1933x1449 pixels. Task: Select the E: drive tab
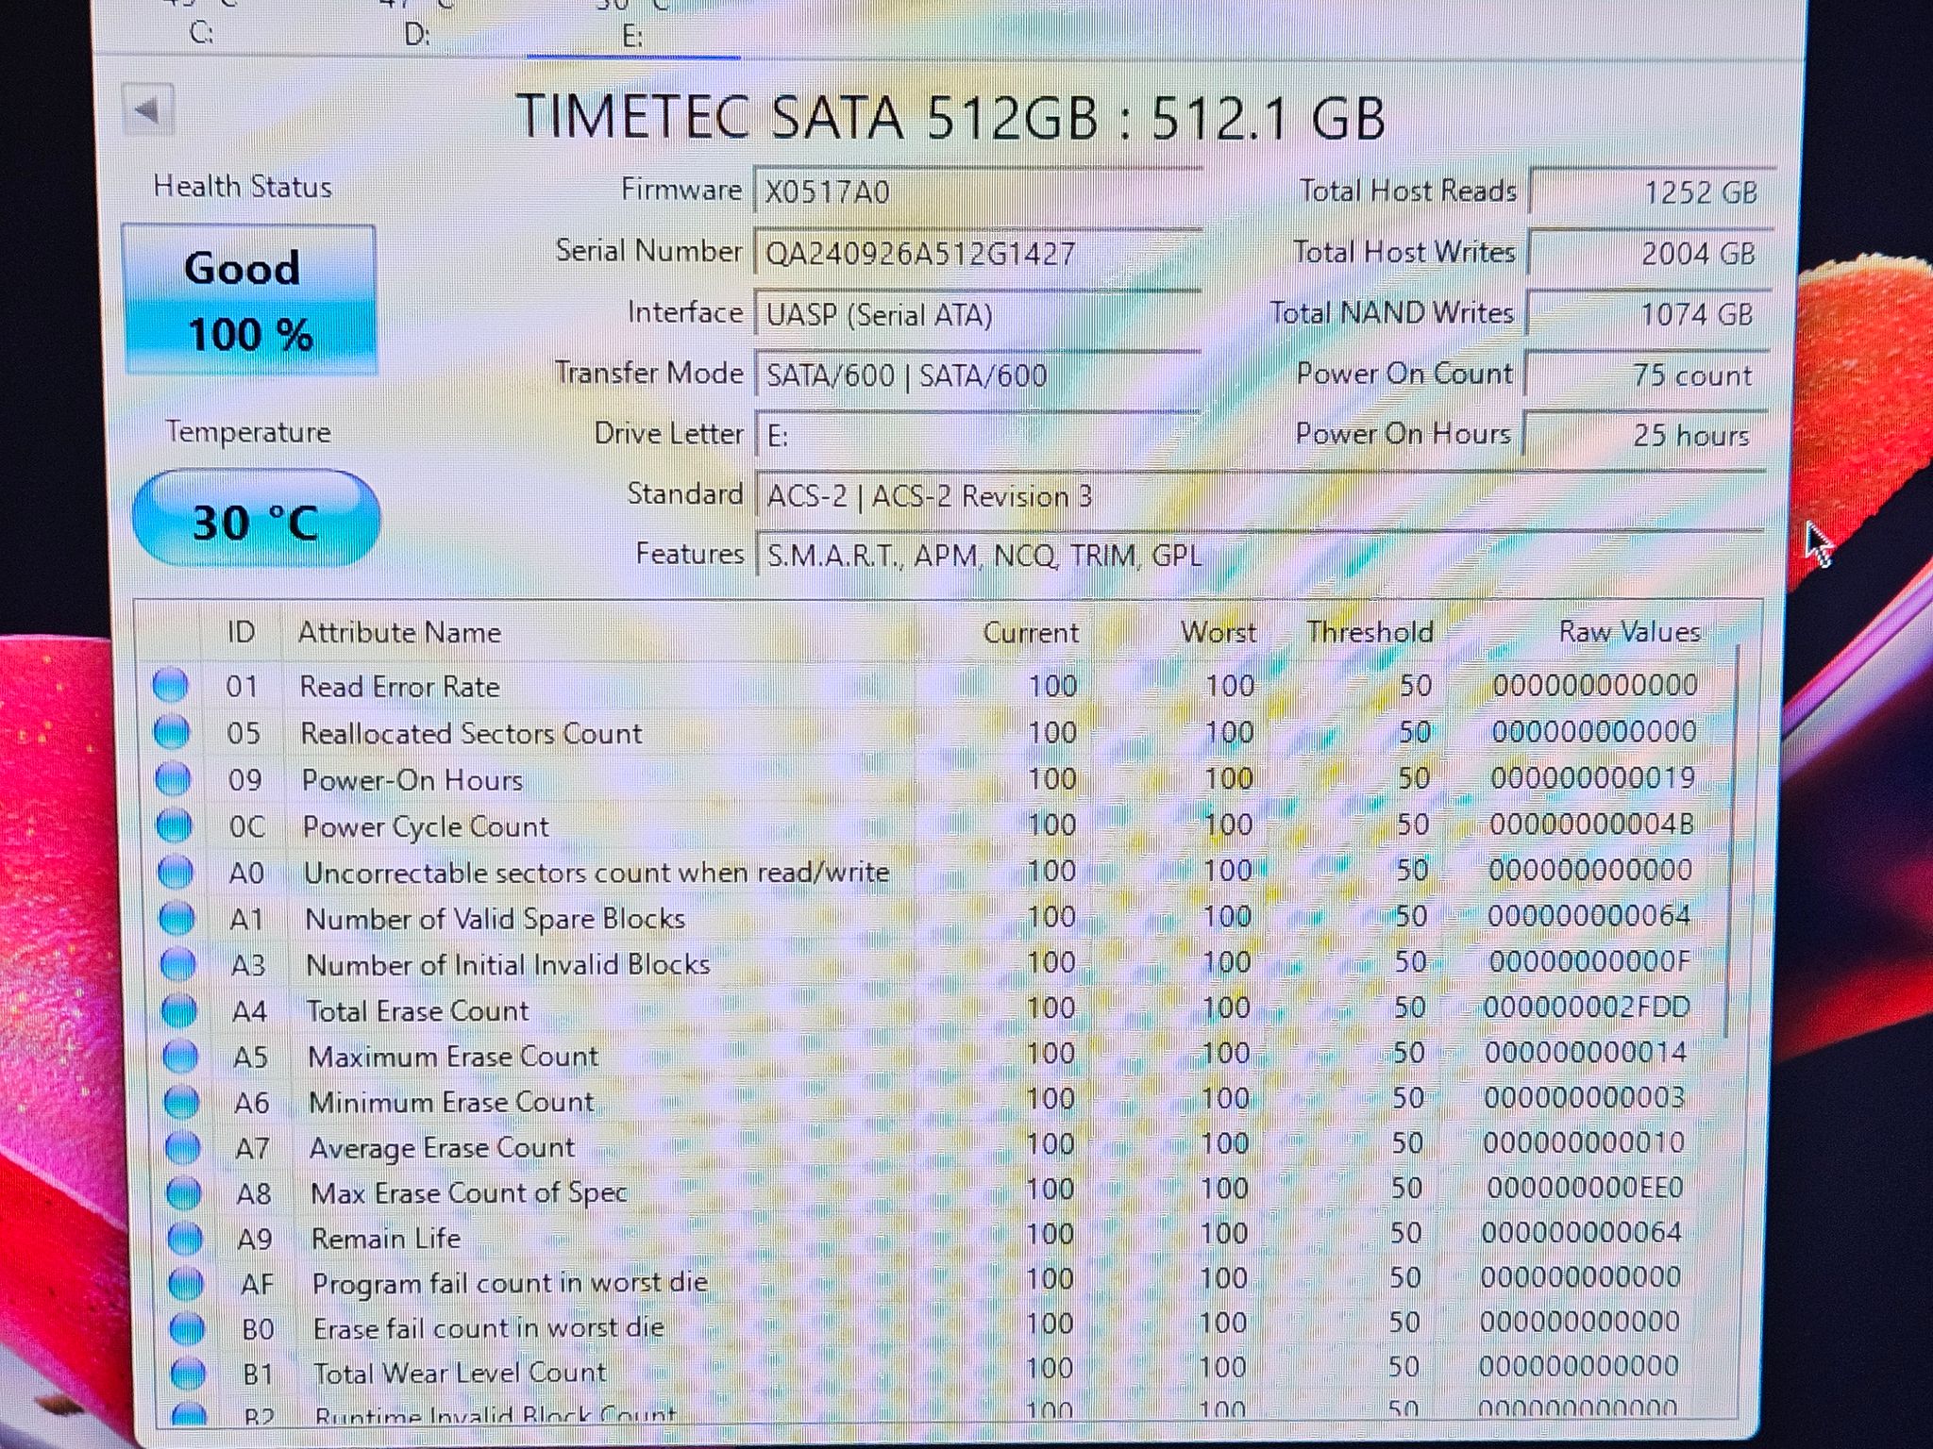point(632,36)
